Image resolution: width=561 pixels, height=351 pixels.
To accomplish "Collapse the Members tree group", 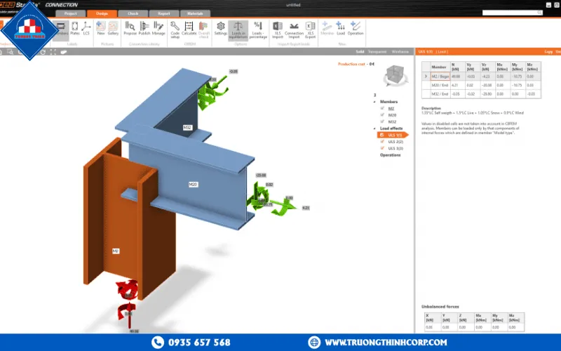I will [x=375, y=102].
